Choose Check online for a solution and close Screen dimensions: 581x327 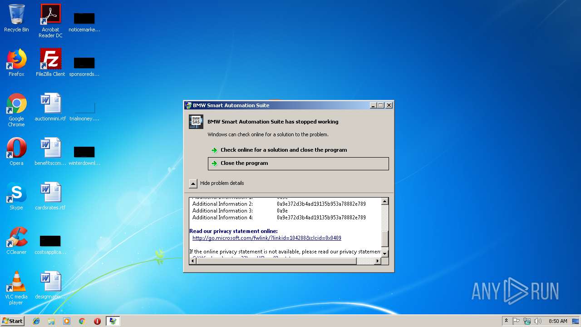point(298,150)
